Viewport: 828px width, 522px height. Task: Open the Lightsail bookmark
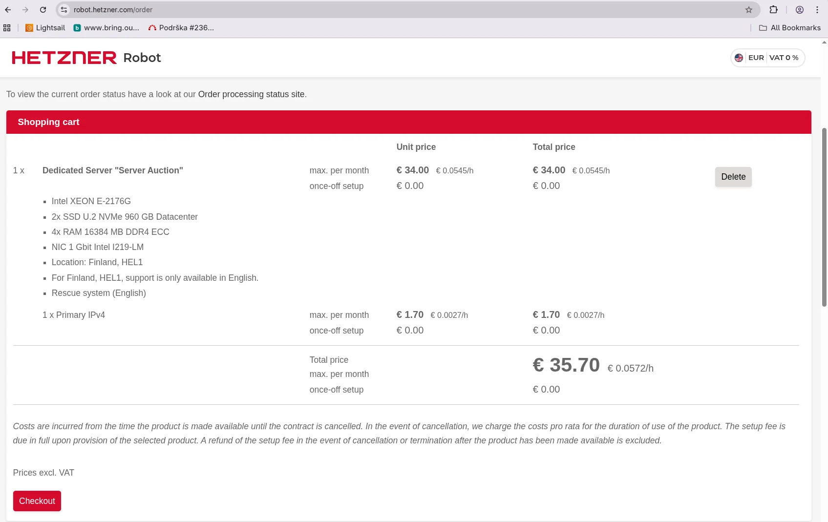[45, 28]
